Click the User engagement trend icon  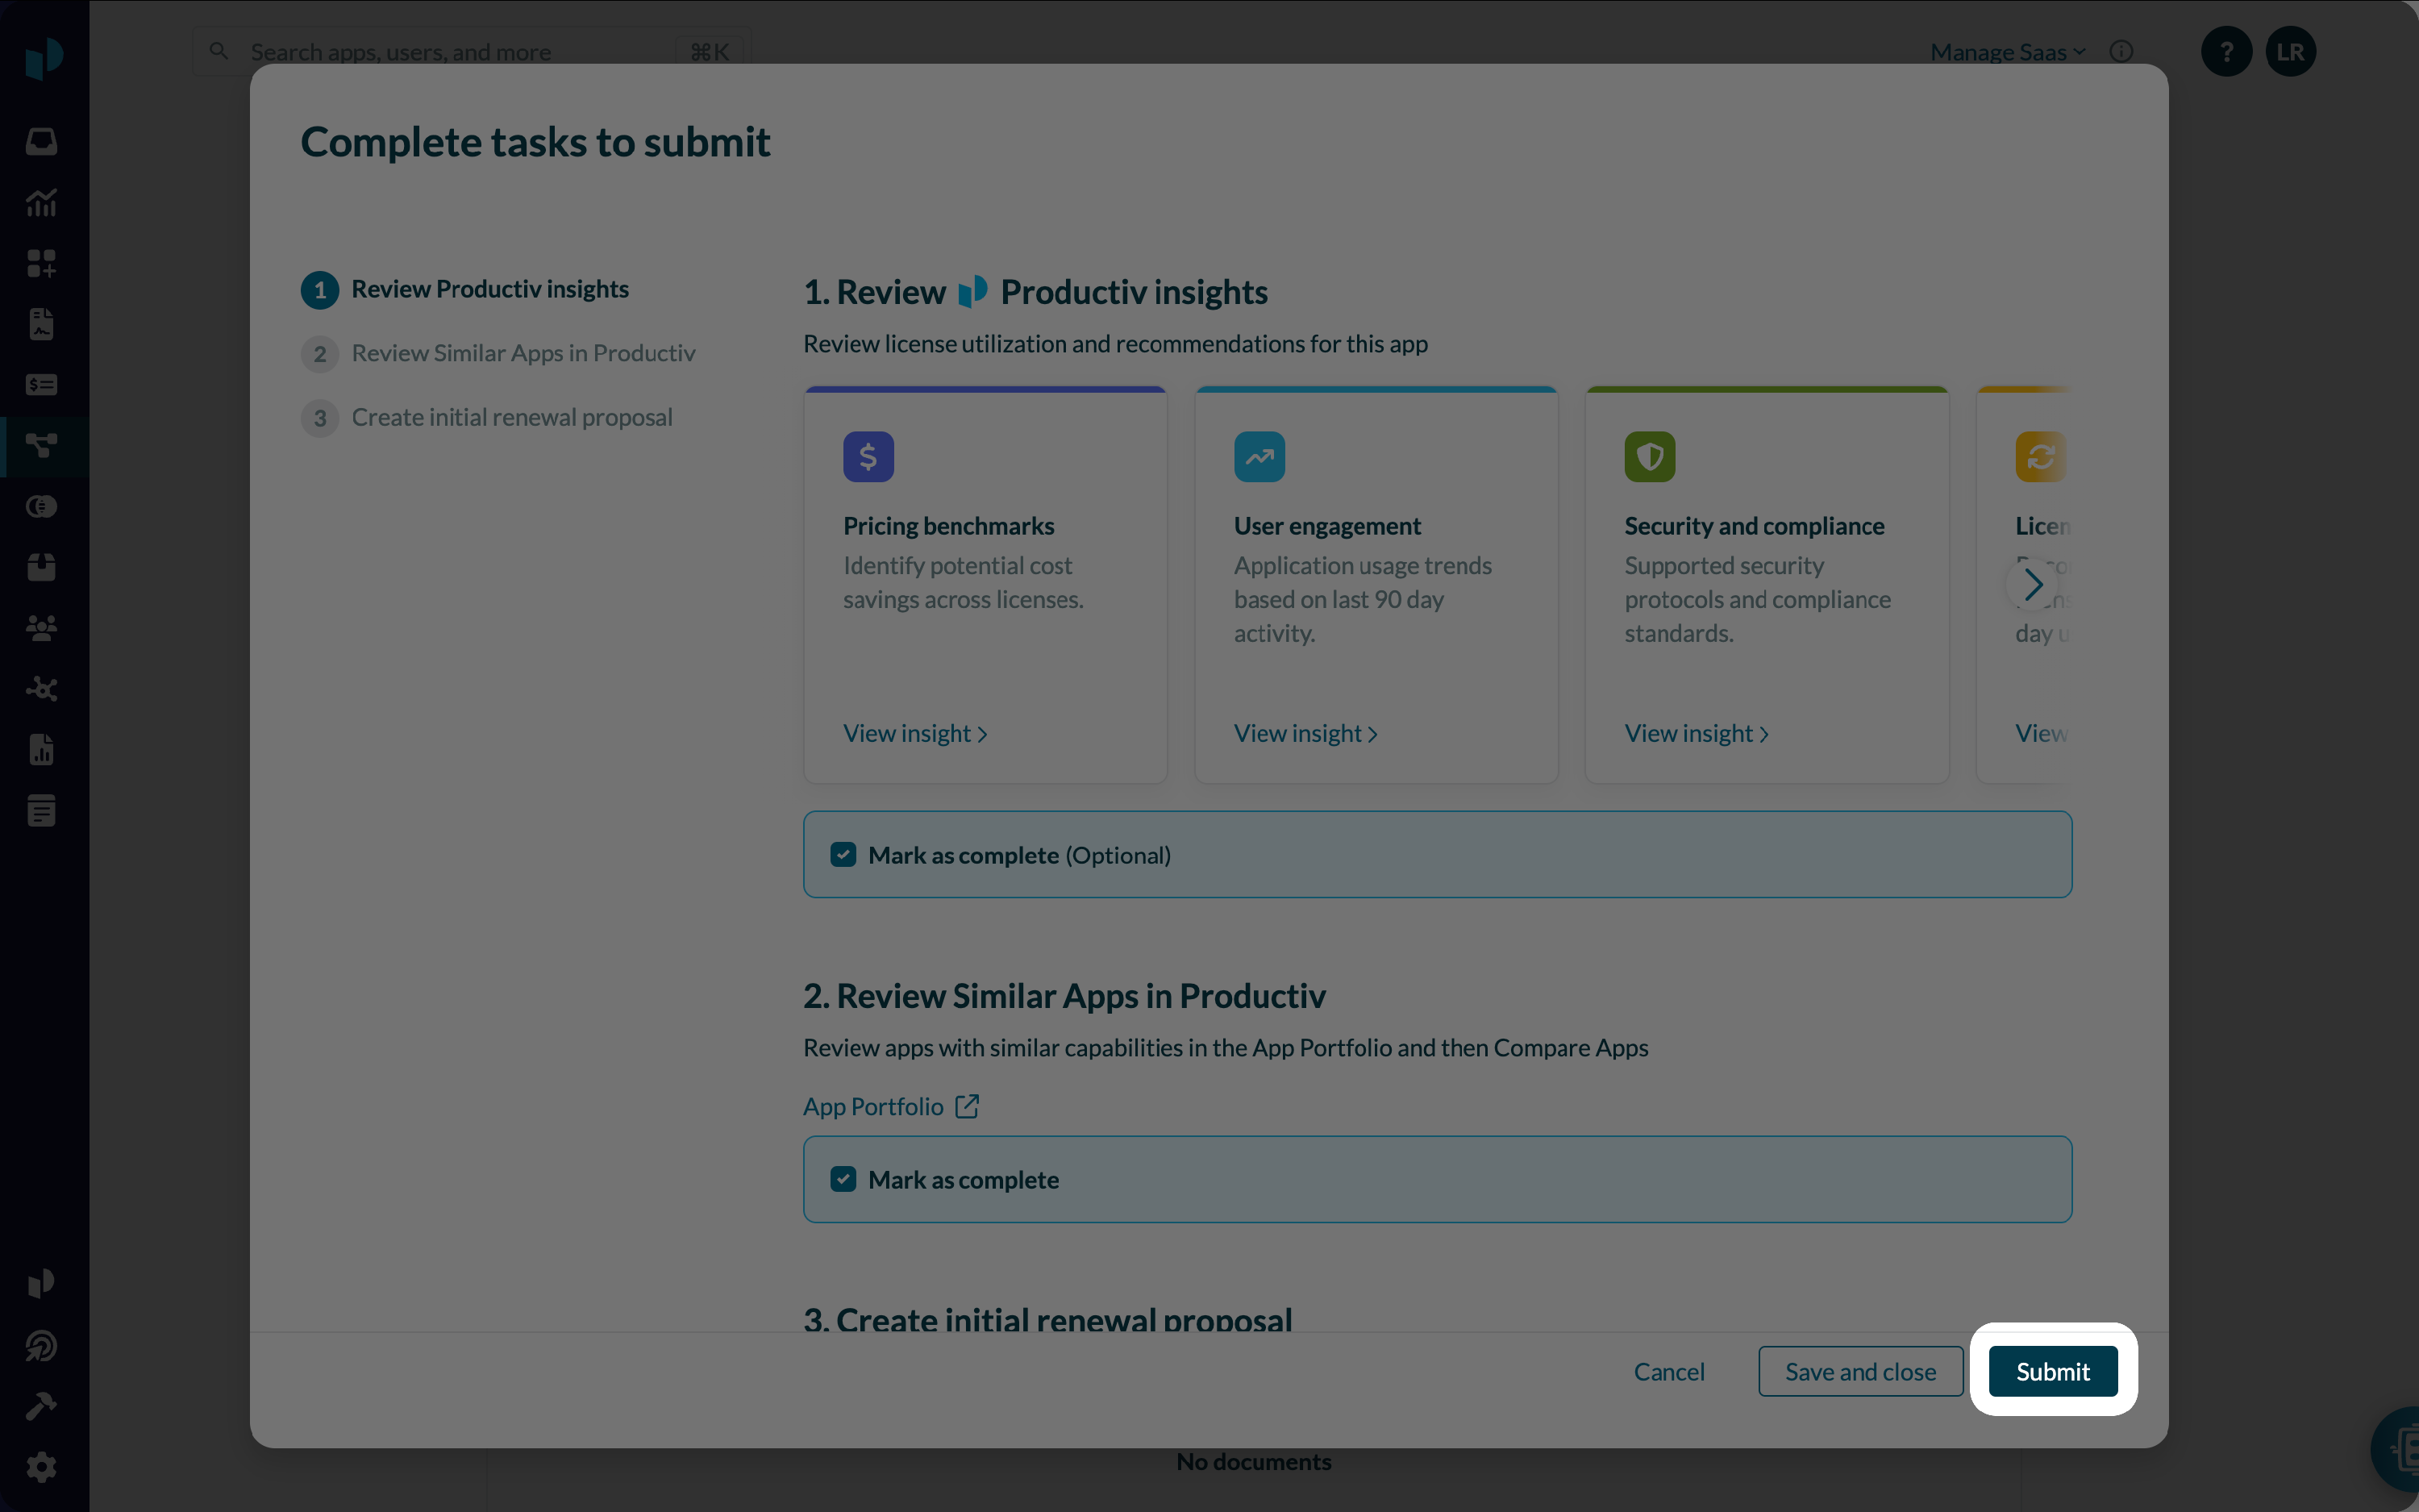1259,457
